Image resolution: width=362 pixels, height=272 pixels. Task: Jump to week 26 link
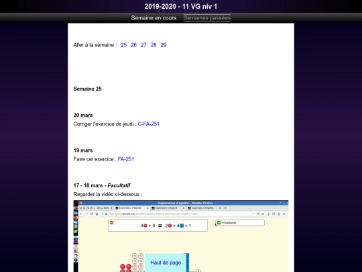pyautogui.click(x=133, y=45)
